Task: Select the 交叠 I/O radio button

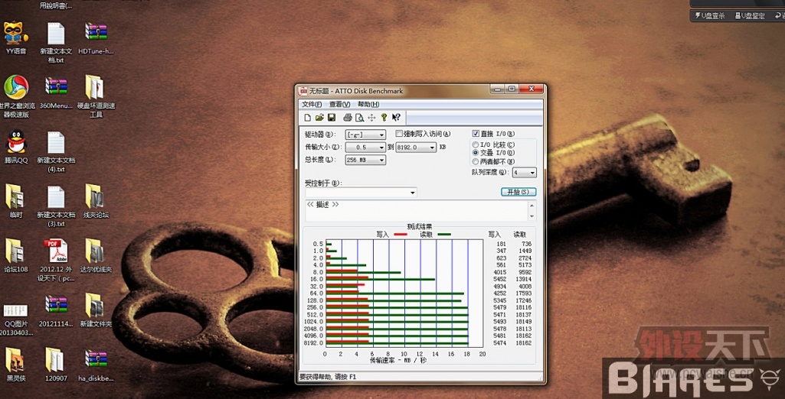Action: 475,153
